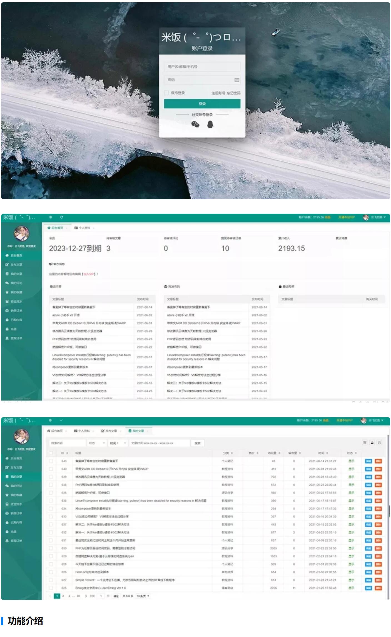Select the checkbox for article ID 640
The height and width of the screenshot is (637, 391).
[x=51, y=469]
